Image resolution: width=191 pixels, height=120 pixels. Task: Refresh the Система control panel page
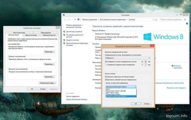156,20
